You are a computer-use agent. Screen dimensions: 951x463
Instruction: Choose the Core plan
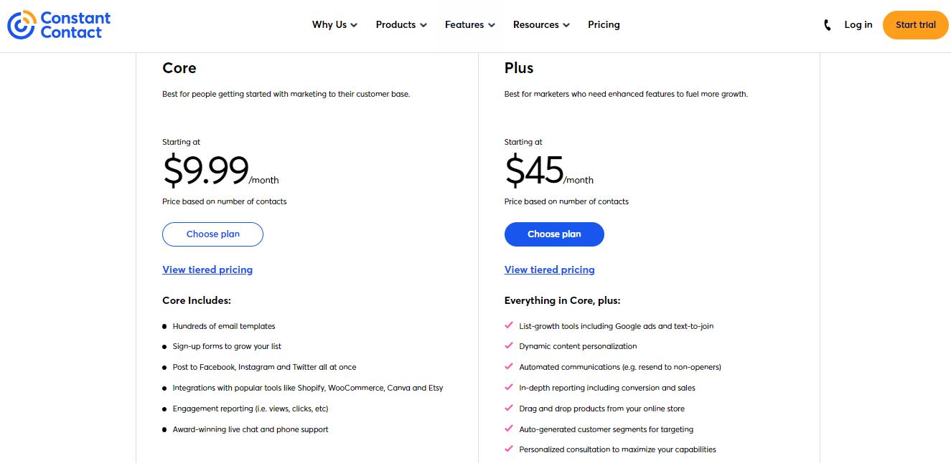click(212, 234)
